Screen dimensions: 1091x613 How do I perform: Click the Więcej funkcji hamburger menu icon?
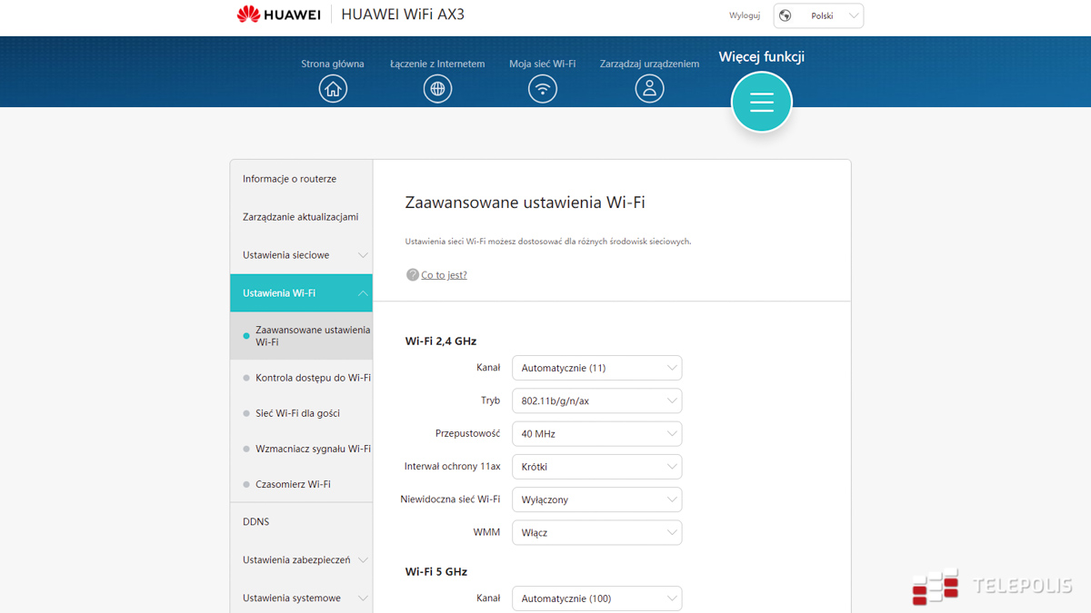(x=761, y=102)
